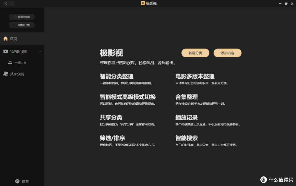Click the 增加分类 button in sidebar
Viewport: 296px width, 186px height.
pyautogui.click(x=22, y=25)
